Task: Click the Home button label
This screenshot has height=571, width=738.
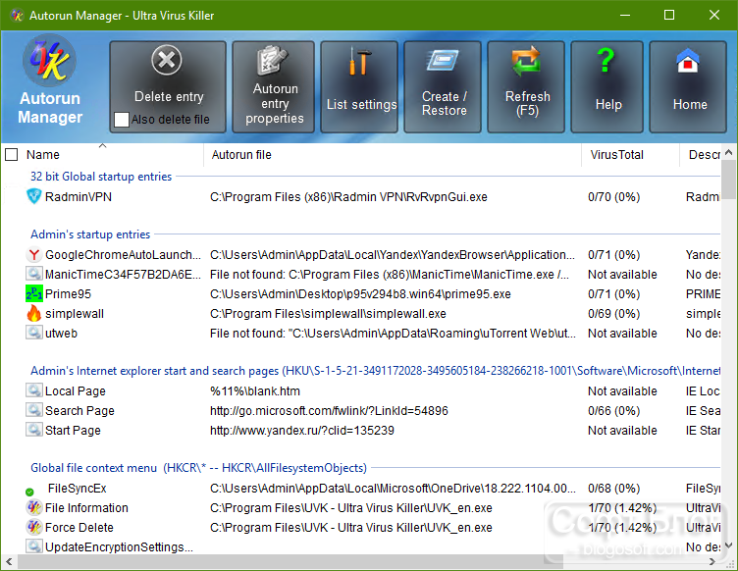Action: [x=690, y=104]
